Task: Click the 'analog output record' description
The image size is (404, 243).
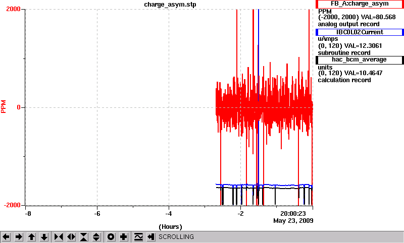Action: (x=348, y=24)
